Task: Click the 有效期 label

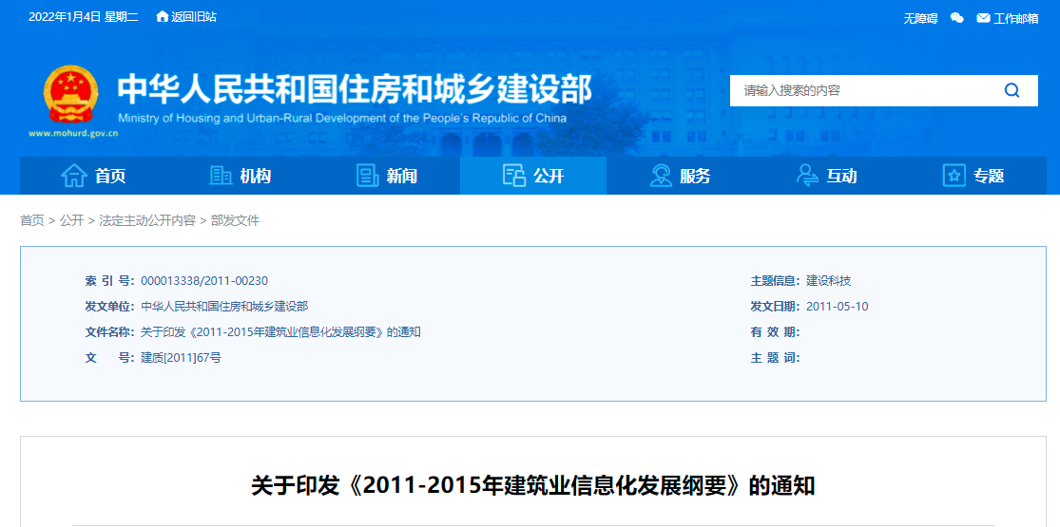Action: 776,332
